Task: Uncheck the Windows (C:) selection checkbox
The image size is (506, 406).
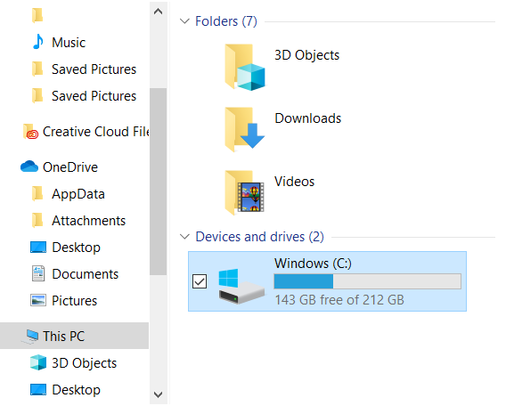Action: click(x=200, y=281)
